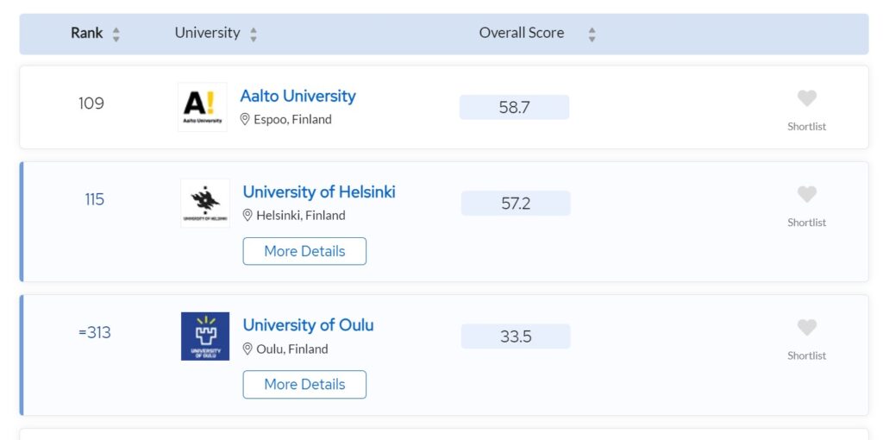The image size is (883, 440).
Task: Shortlist Aalto University with heart icon
Action: click(x=806, y=98)
